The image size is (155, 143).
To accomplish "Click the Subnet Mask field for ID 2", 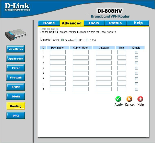I will (x=81, y=58).
